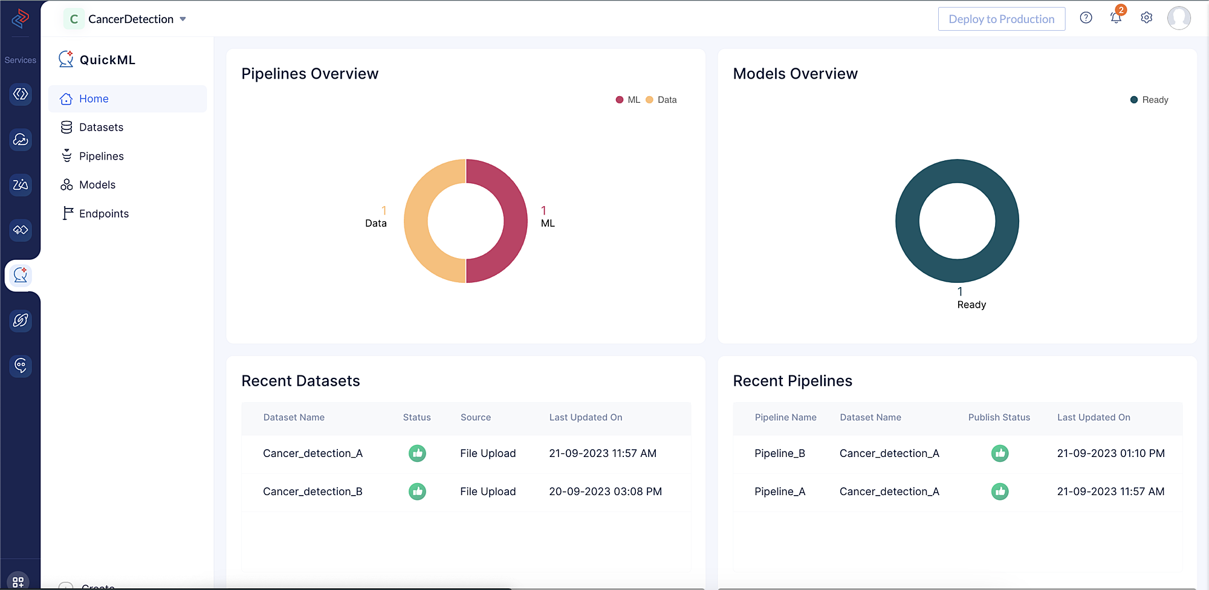
Task: Toggle the Ready legend item in Models Overview
Action: pyautogui.click(x=1149, y=100)
